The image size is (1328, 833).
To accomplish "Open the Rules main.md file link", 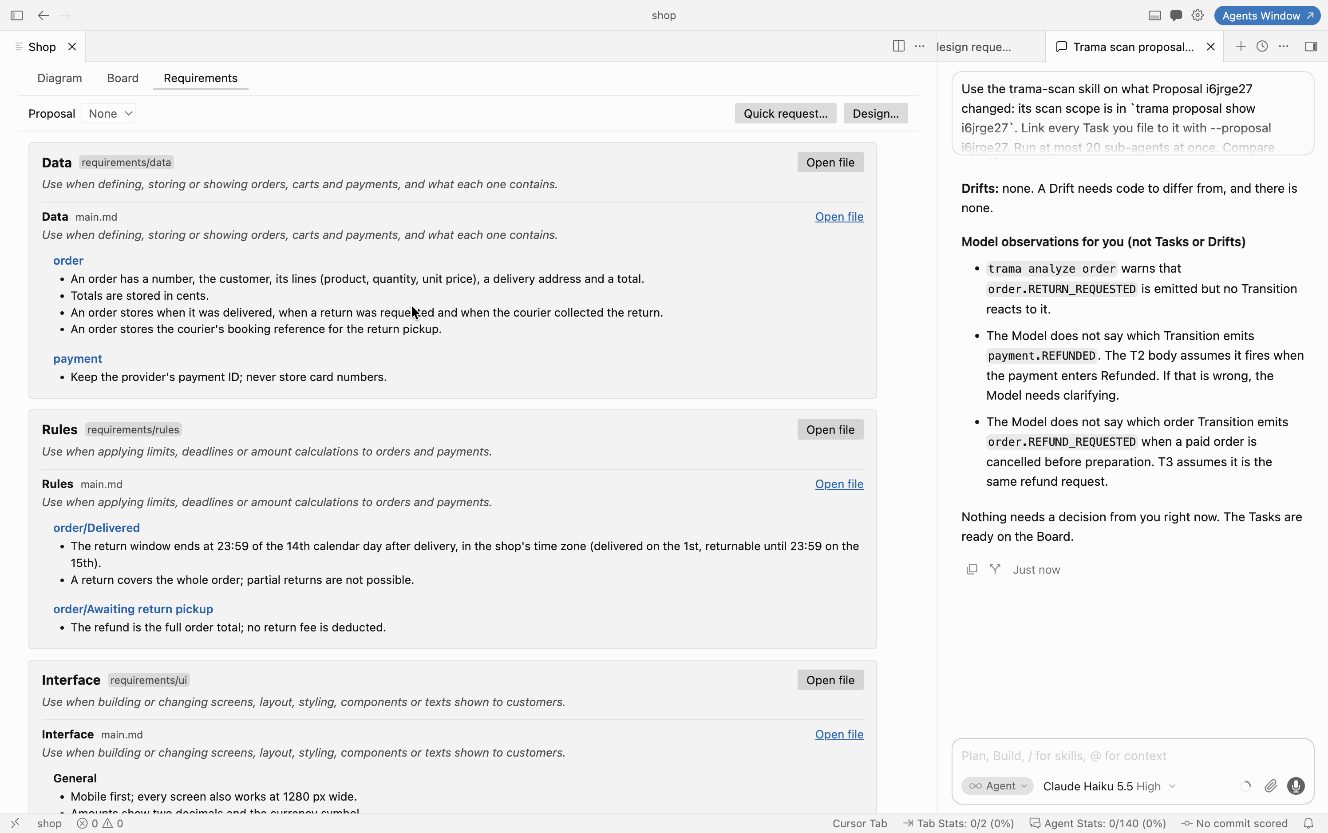I will (x=839, y=484).
